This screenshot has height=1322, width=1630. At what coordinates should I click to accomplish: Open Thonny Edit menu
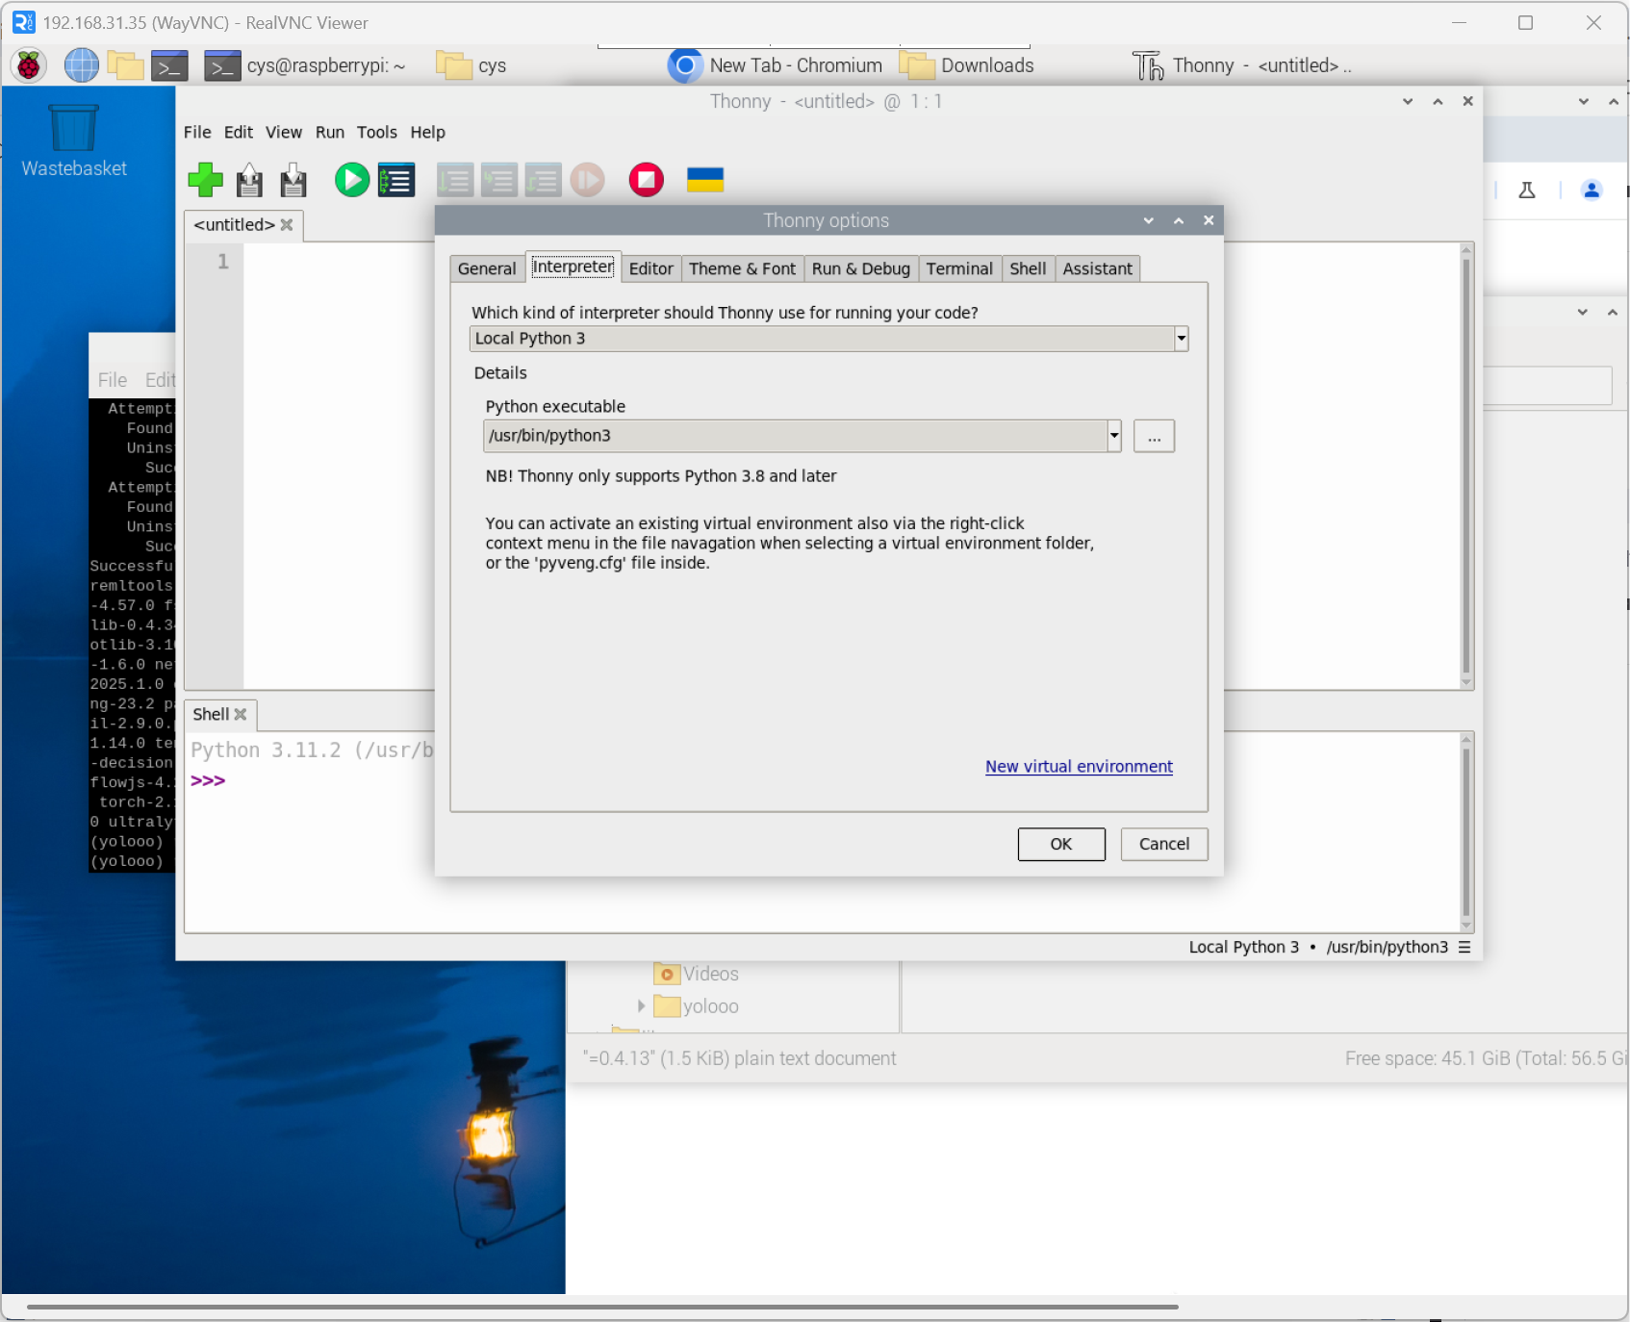[x=239, y=132]
